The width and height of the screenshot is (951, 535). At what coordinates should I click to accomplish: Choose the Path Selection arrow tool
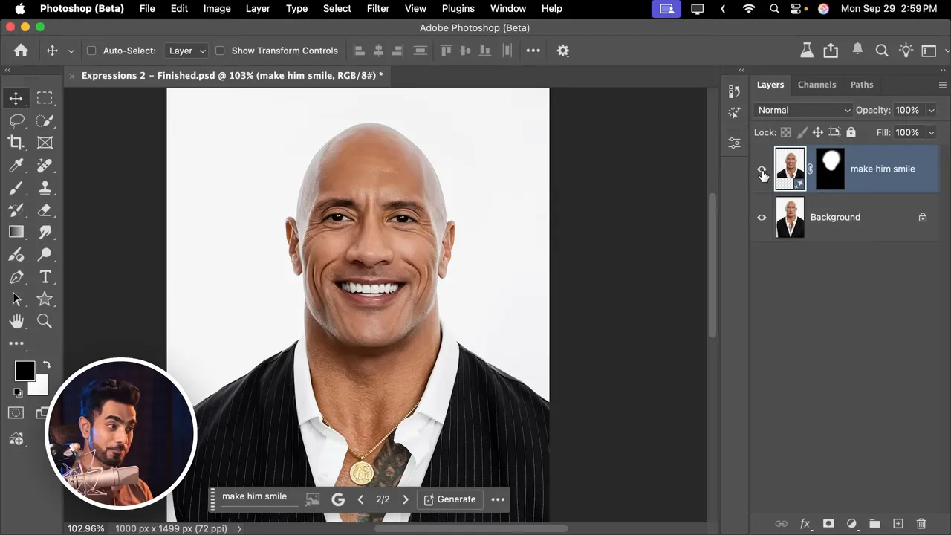click(x=16, y=299)
